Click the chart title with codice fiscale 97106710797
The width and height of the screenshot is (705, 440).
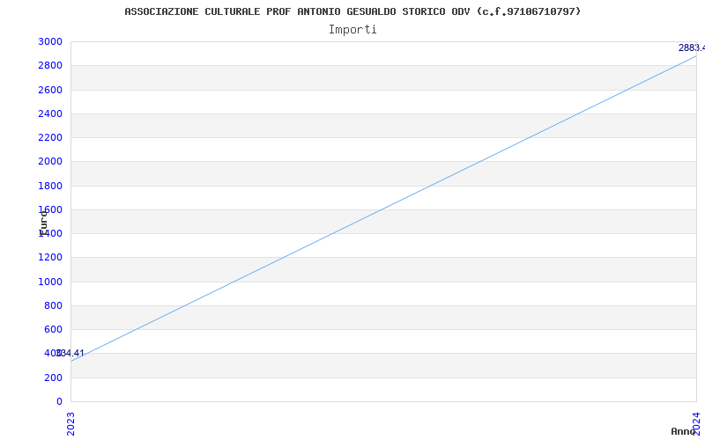tap(352, 11)
